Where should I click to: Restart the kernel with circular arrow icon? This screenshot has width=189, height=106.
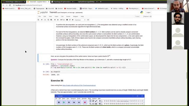pos(70,20)
